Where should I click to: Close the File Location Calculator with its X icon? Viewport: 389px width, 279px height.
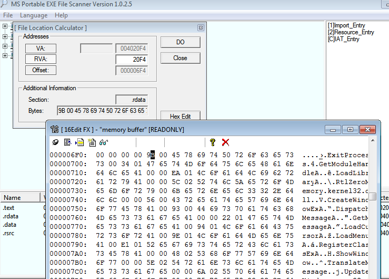(201, 27)
